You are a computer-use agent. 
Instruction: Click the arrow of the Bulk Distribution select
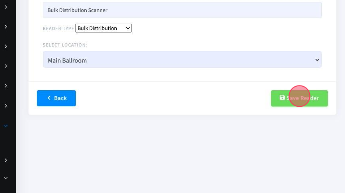[128, 28]
